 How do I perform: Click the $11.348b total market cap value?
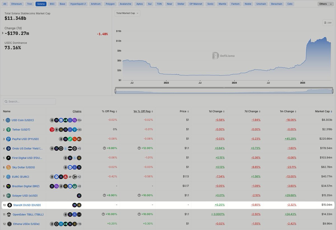tap(15, 18)
